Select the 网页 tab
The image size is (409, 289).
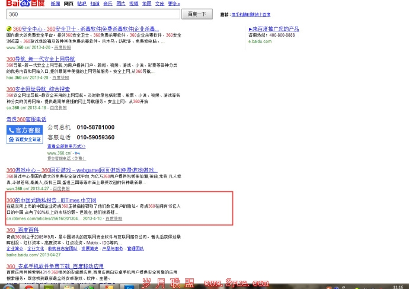[x=69, y=4]
